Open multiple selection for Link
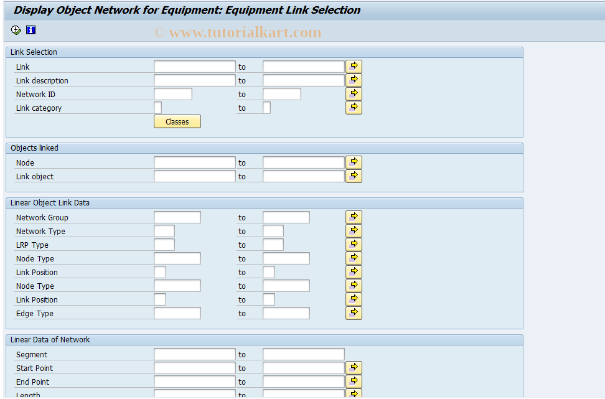This screenshot has height=399, width=605. coord(354,66)
